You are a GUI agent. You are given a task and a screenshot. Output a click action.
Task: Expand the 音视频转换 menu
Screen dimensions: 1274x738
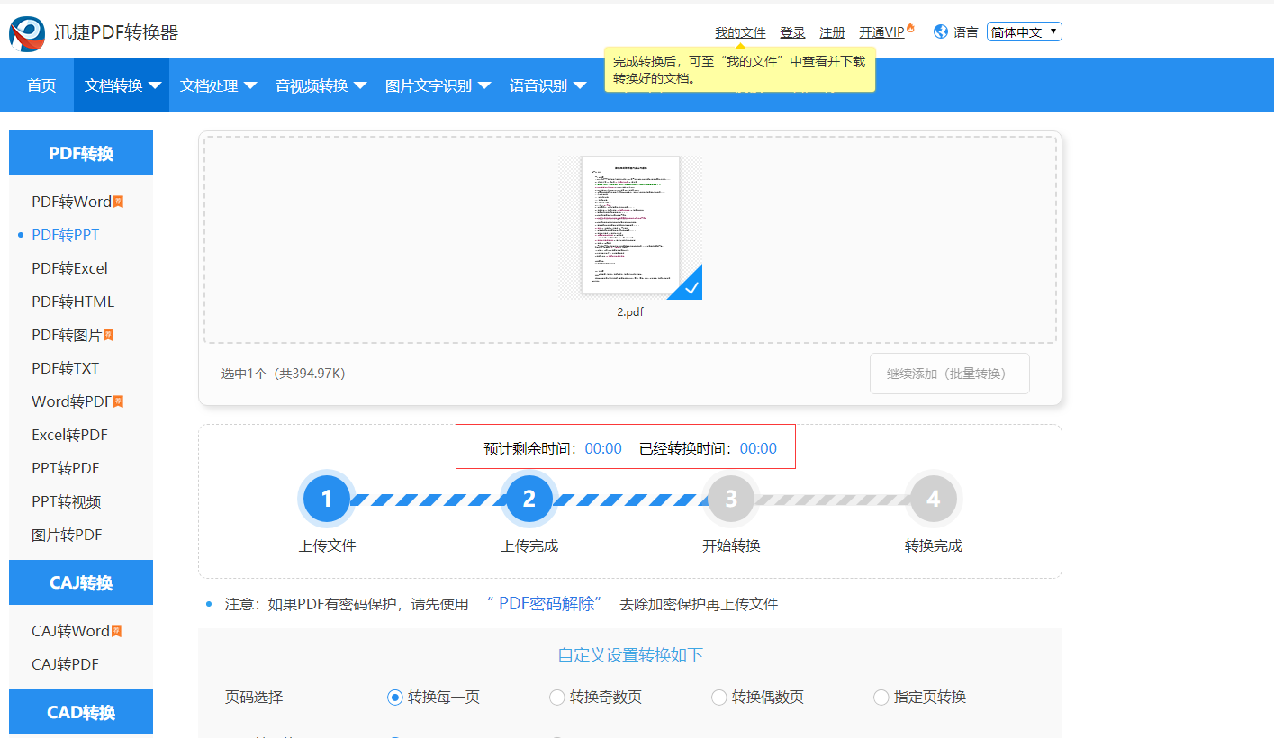(321, 85)
